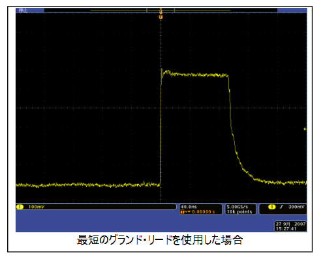Click the 300mV trigger level readout
Screen dimensions: 321x257
pos(296,207)
